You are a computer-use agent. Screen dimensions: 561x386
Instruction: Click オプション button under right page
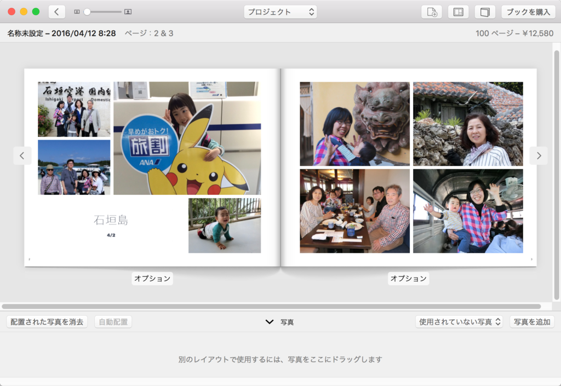coord(409,279)
